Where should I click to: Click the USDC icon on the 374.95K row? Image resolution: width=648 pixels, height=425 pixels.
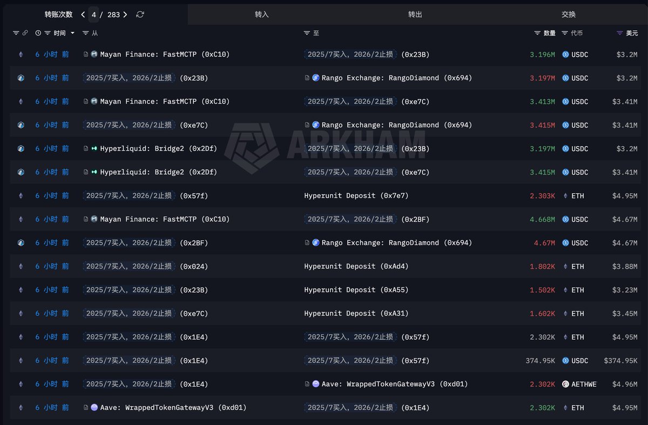565,360
